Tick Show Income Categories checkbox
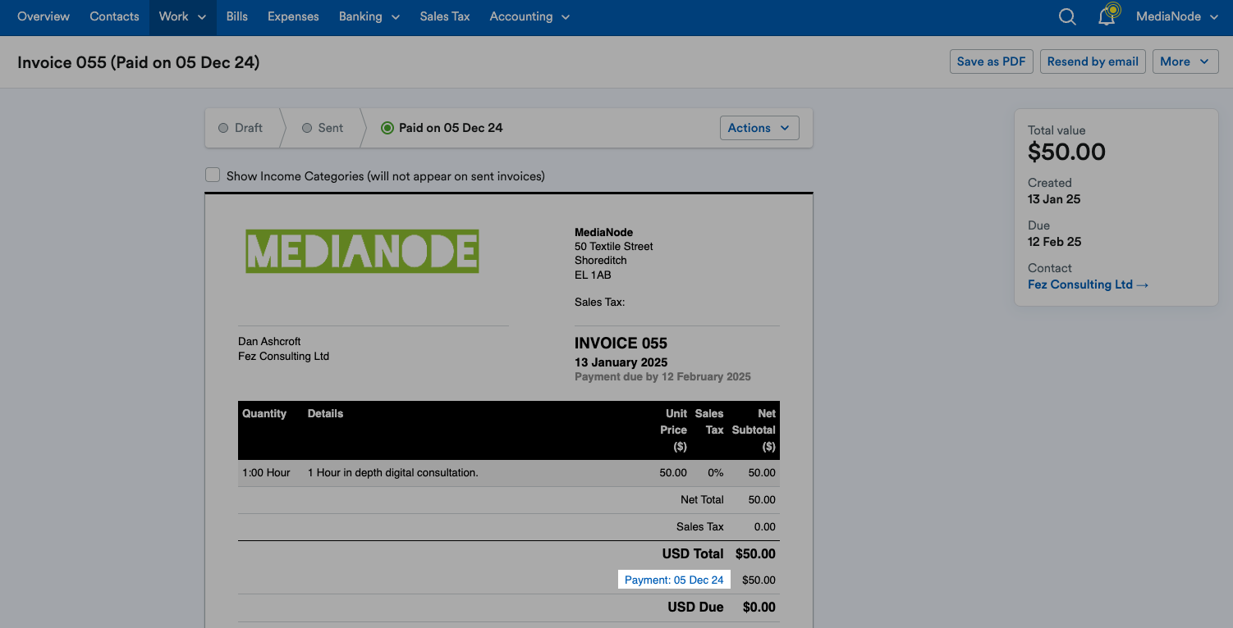The width and height of the screenshot is (1233, 628). coord(213,175)
